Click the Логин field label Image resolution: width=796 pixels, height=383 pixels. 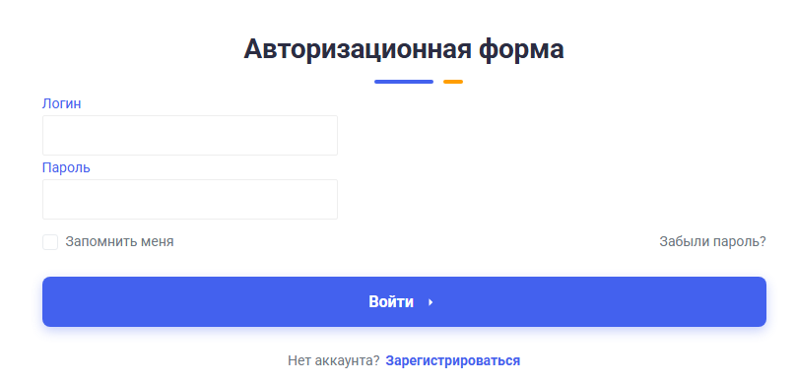[x=61, y=104]
